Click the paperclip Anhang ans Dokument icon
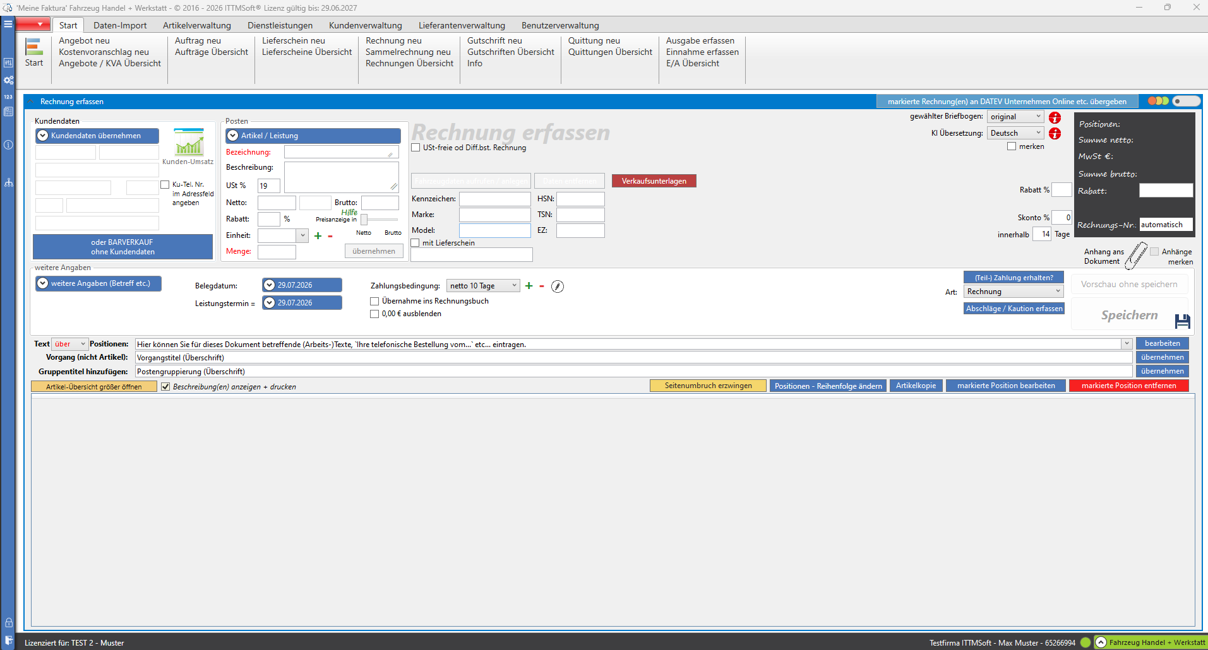The width and height of the screenshot is (1208, 650). point(1137,256)
